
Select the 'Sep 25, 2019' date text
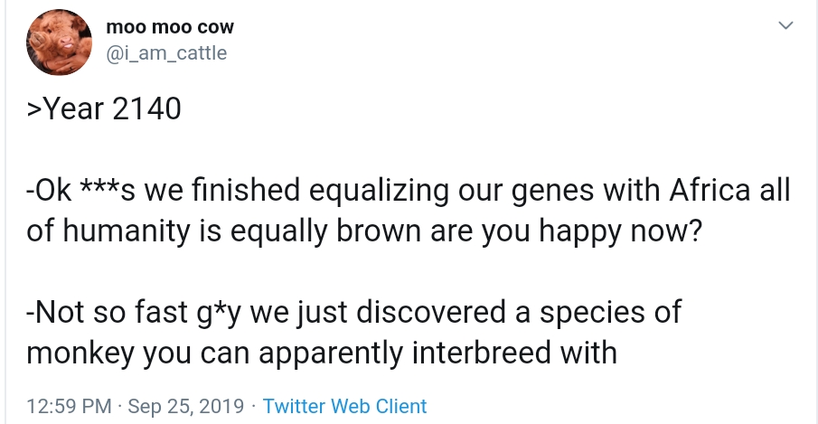tap(185, 406)
